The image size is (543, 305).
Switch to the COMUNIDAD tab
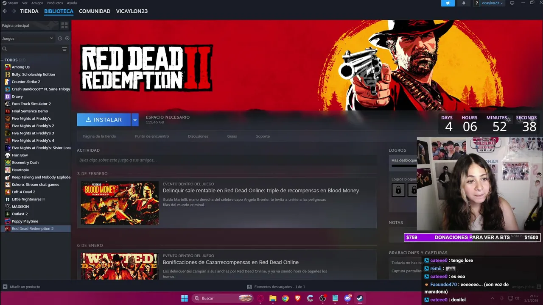coord(95,11)
